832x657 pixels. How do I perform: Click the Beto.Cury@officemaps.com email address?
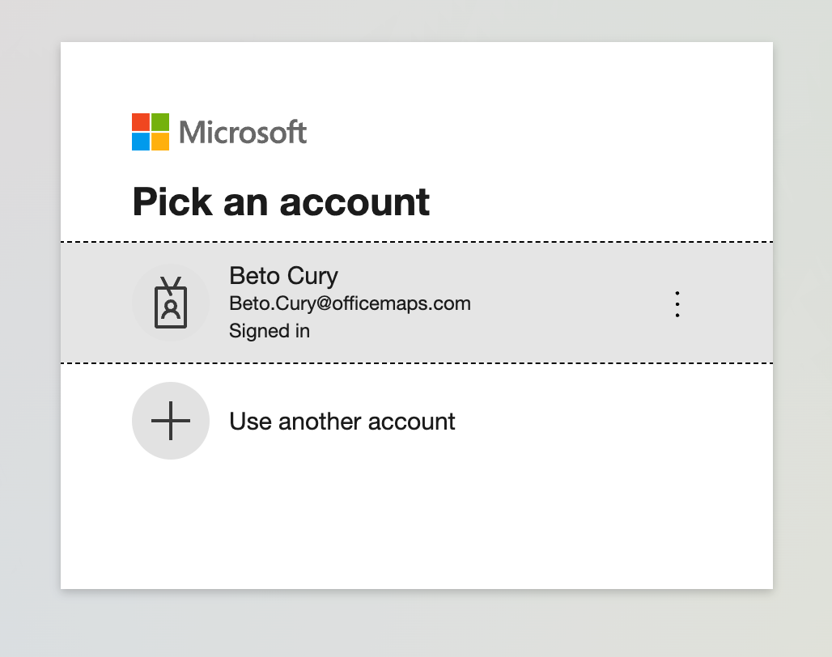(350, 303)
